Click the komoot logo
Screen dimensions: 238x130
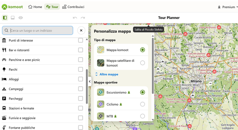pyautogui.click(x=12, y=7)
